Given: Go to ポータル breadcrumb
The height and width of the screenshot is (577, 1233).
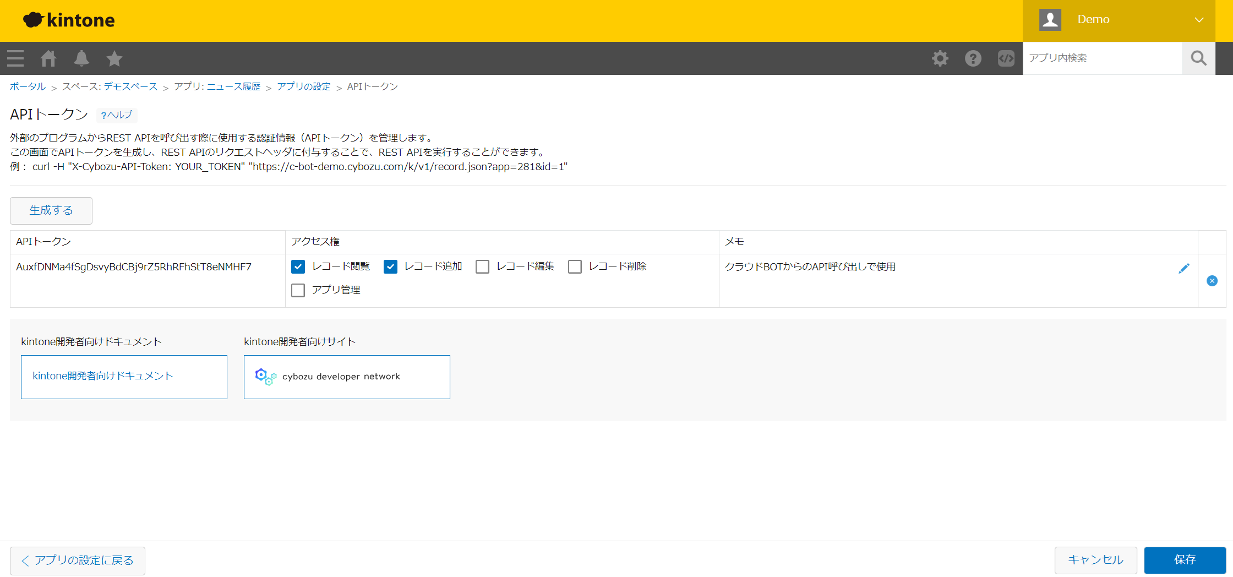Looking at the screenshot, I should point(28,86).
